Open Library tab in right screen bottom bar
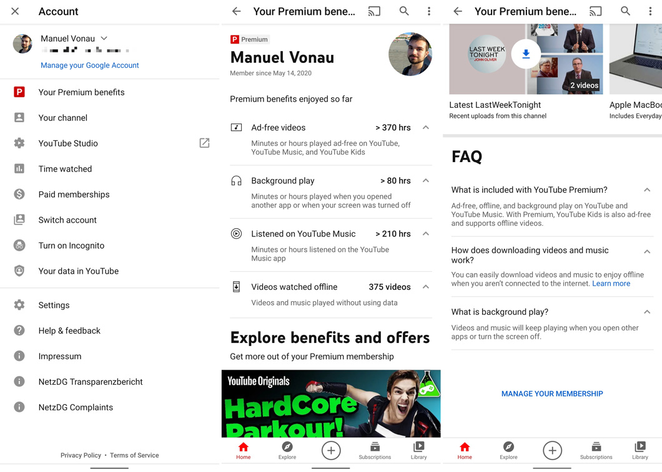Viewport: 662px width, 472px height. click(x=640, y=451)
